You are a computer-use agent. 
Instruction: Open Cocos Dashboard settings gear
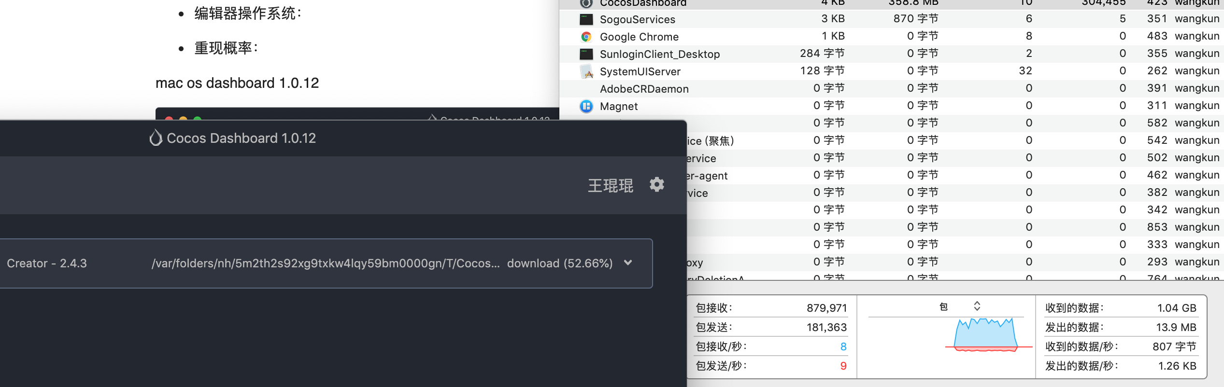pos(656,185)
